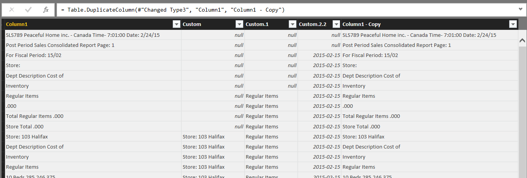The image size is (527, 178).
Task: Select the first Store: 103 Halifax cell in Custom
Action: click(x=203, y=137)
